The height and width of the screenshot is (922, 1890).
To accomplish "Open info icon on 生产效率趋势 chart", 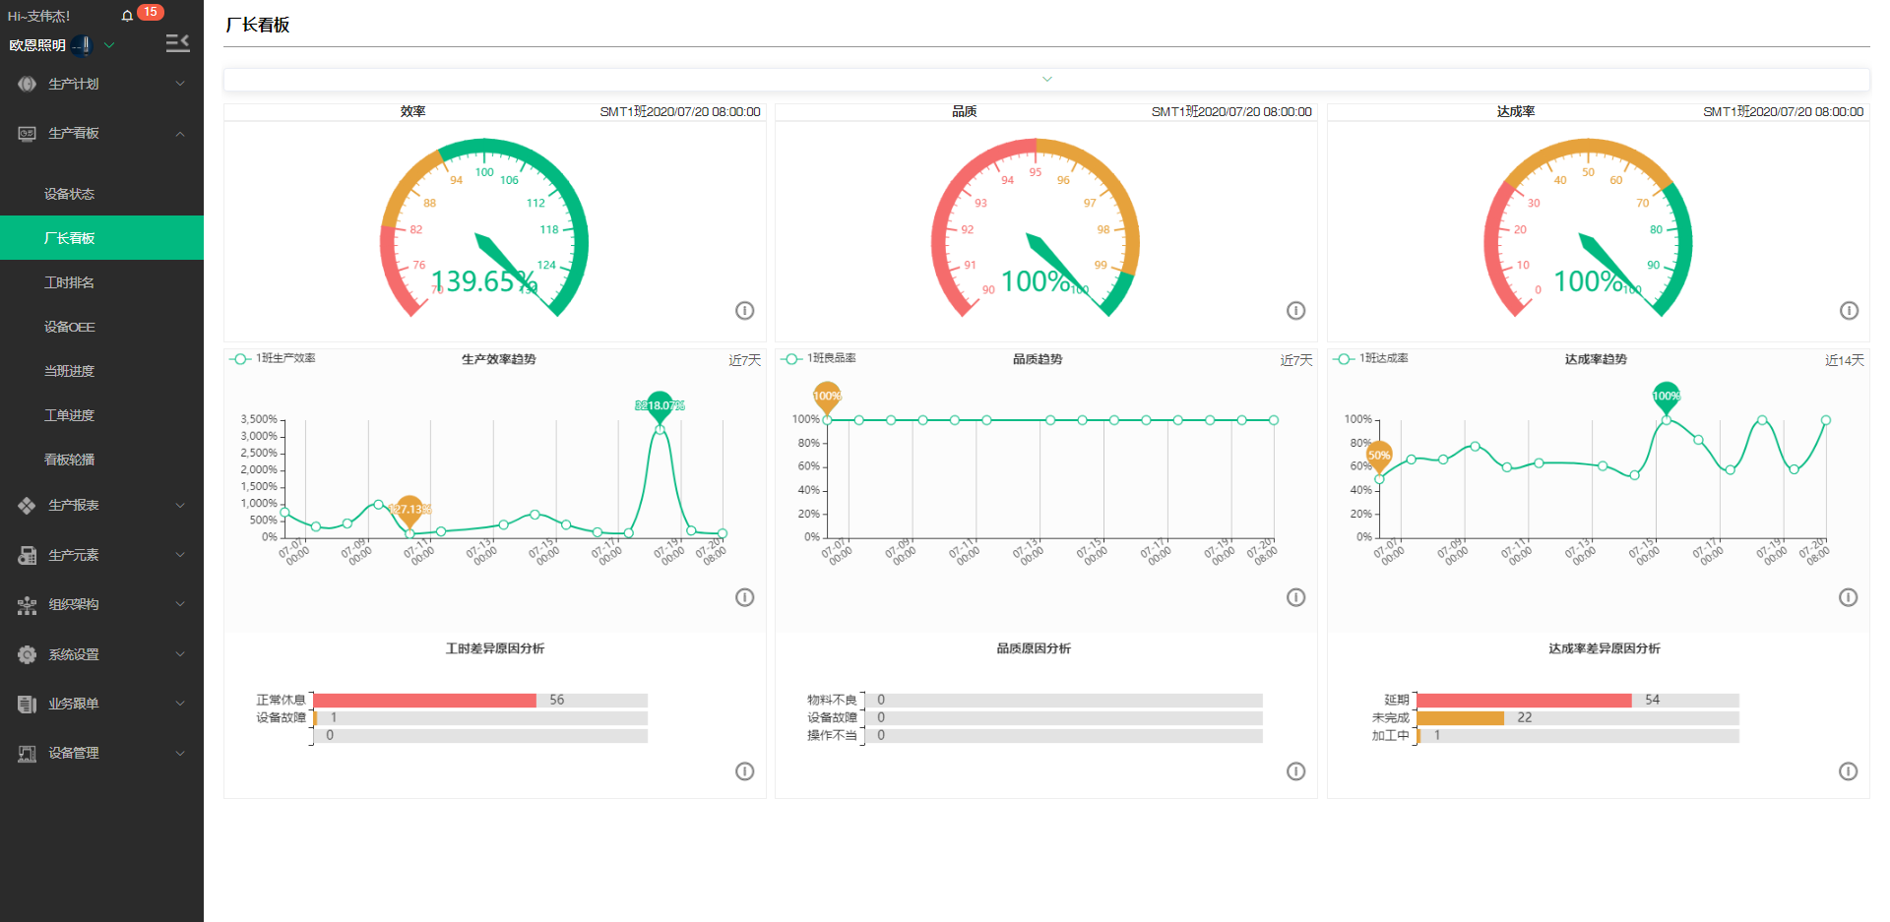I will pos(744,597).
